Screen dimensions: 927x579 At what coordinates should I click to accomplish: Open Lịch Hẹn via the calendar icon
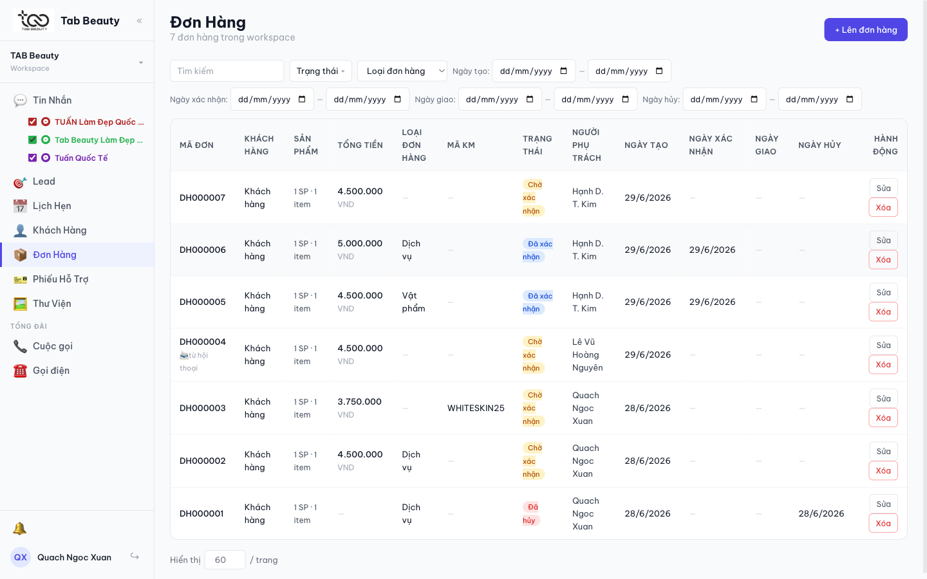pos(20,207)
